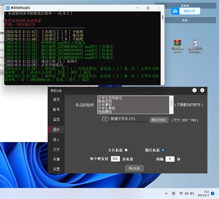Click the 间隔 seconds input field
Image resolution: width=219 pixels, height=199 pixels.
pos(170,159)
